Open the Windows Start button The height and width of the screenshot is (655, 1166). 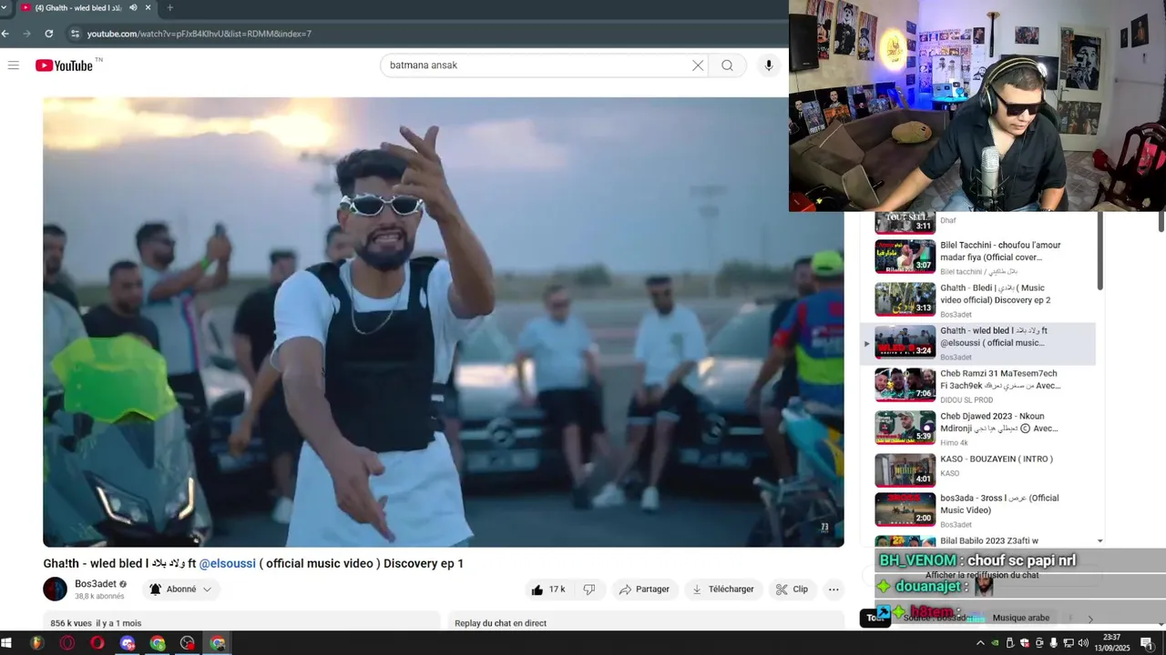(x=6, y=643)
